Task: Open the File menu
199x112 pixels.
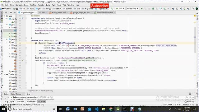Action: [x=2, y=5]
